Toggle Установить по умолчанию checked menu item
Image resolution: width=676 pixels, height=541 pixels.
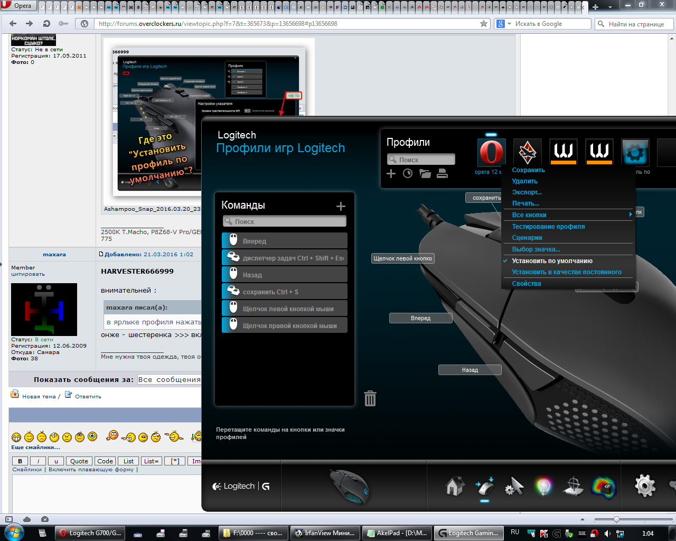pyautogui.click(x=552, y=261)
